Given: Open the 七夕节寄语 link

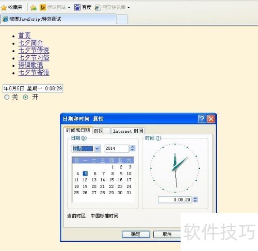Looking at the screenshot, I should 34,73.
